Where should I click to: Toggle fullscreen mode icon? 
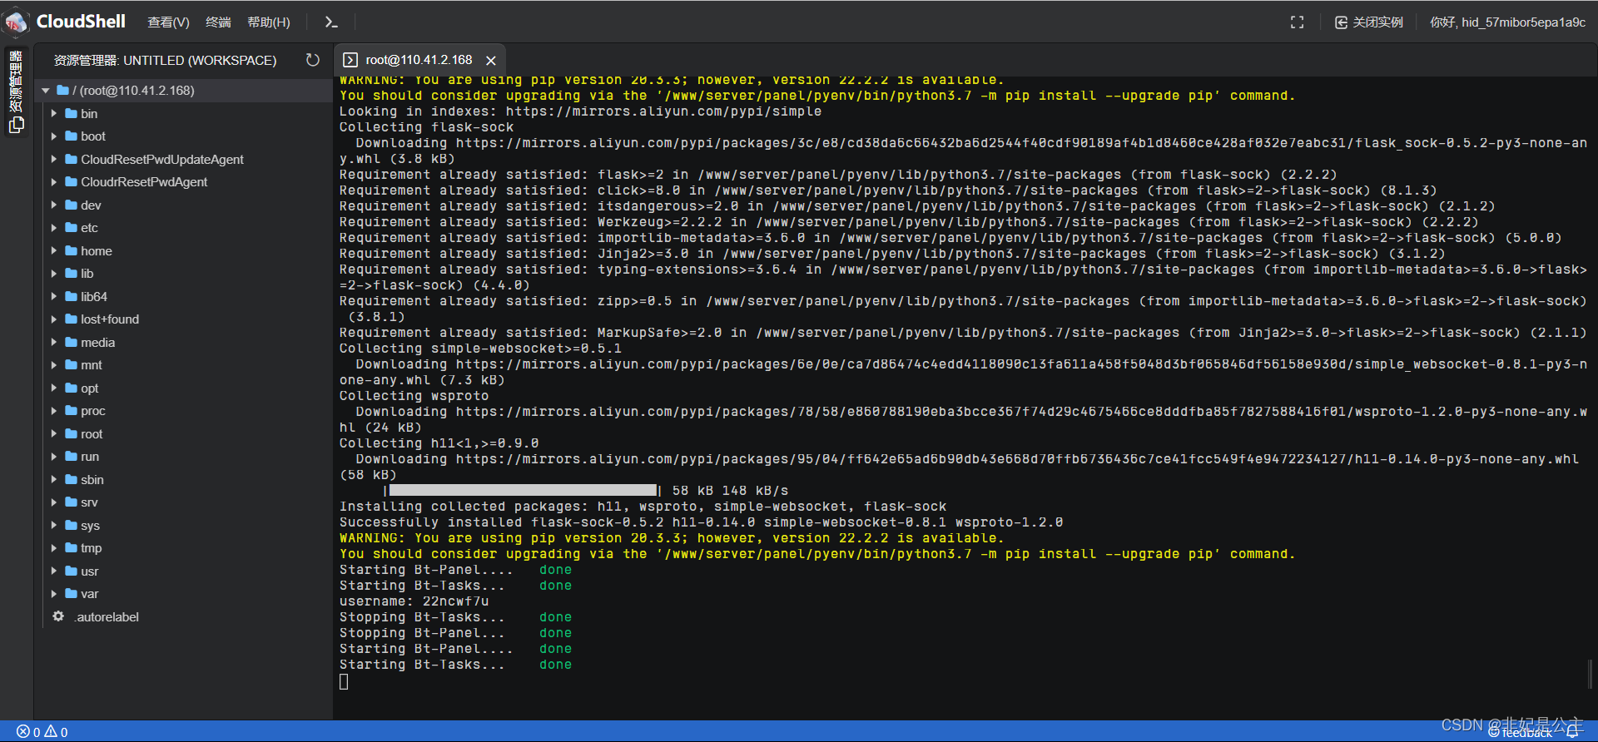click(1297, 22)
